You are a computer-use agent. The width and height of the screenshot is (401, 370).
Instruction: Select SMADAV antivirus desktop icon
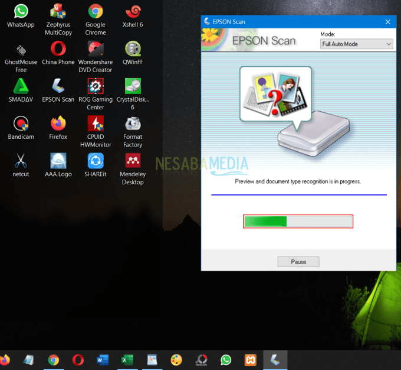(21, 90)
